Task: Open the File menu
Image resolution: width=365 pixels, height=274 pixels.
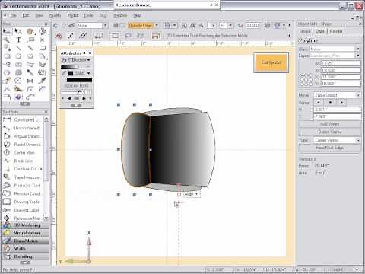Action: (13, 15)
